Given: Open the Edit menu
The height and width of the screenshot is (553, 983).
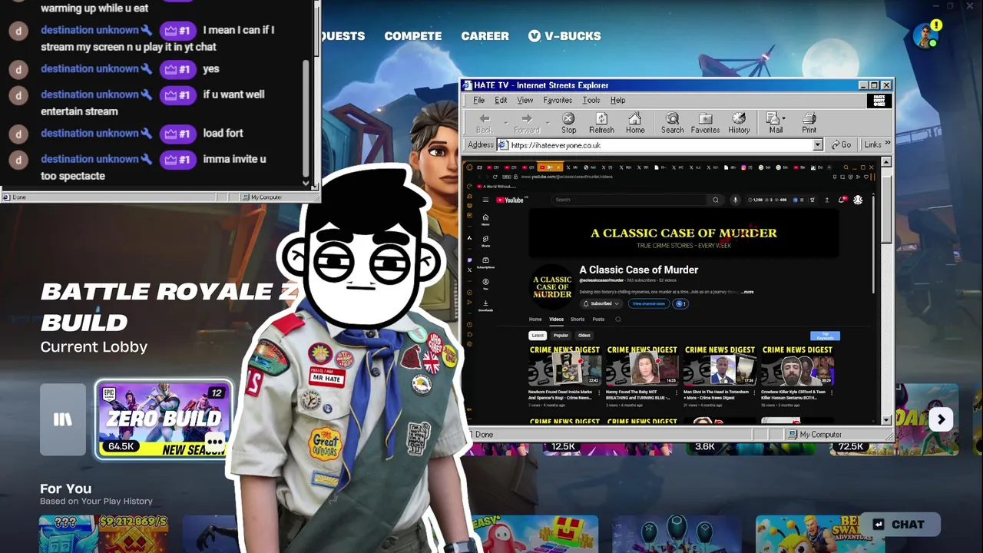Looking at the screenshot, I should (501, 100).
